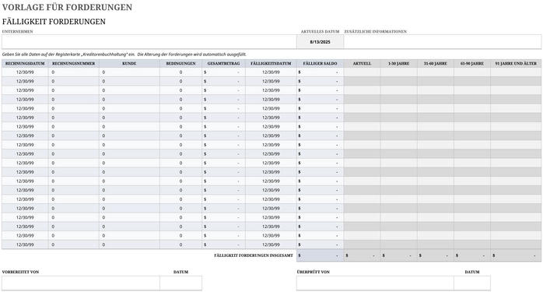Image resolution: width=543 pixels, height=292 pixels.
Task: Select the FÄLLIGER SALDO column header
Action: pos(320,64)
